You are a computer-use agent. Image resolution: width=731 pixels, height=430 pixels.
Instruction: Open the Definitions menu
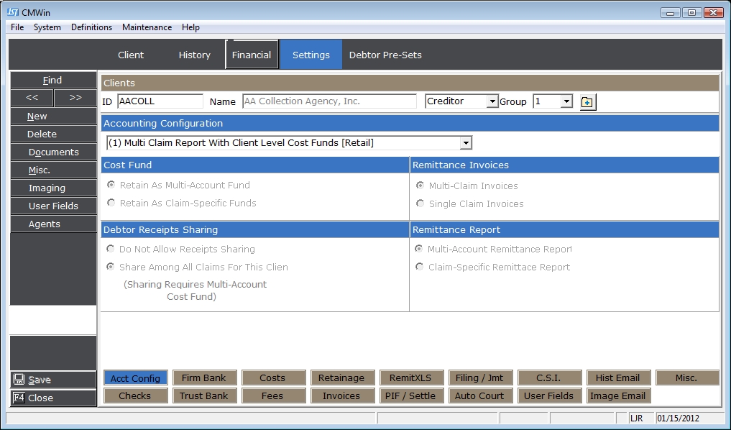91,27
